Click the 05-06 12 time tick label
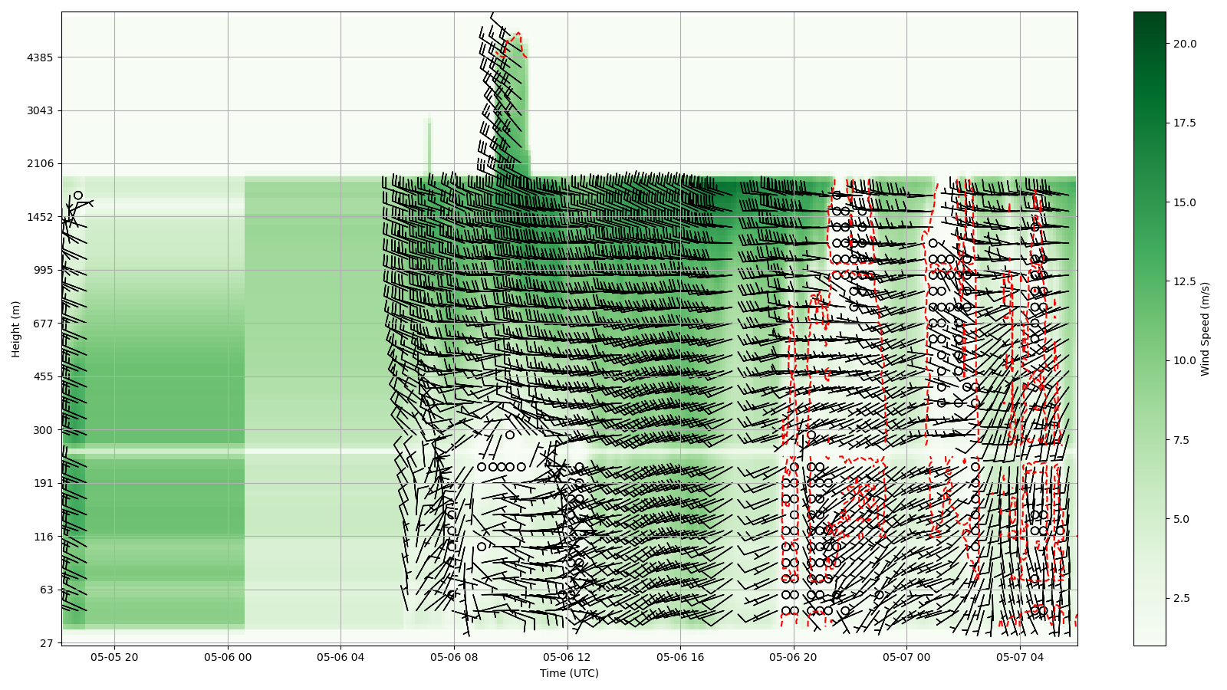This screenshot has height=690, width=1227. point(567,657)
